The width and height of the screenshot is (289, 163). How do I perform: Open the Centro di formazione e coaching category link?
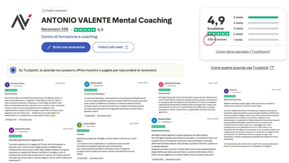(x=69, y=37)
